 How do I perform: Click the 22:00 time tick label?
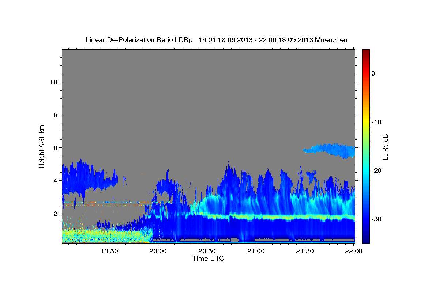pyautogui.click(x=353, y=251)
